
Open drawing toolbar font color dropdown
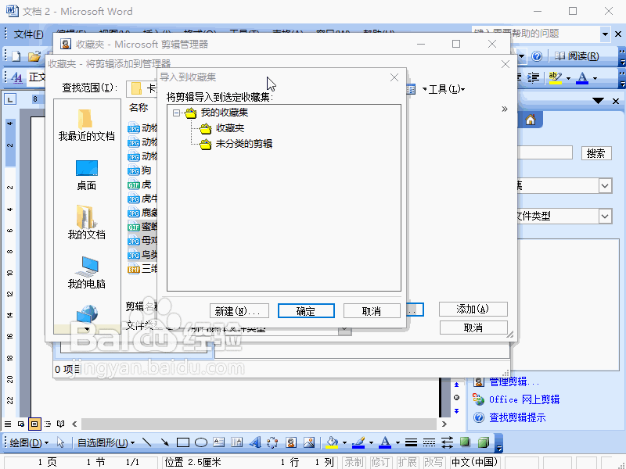point(398,442)
